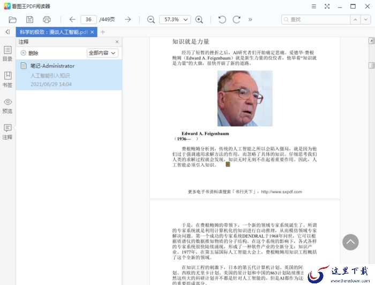Collapse the left sidebar panel
Viewport: 375px width, 285px height.
7,32
